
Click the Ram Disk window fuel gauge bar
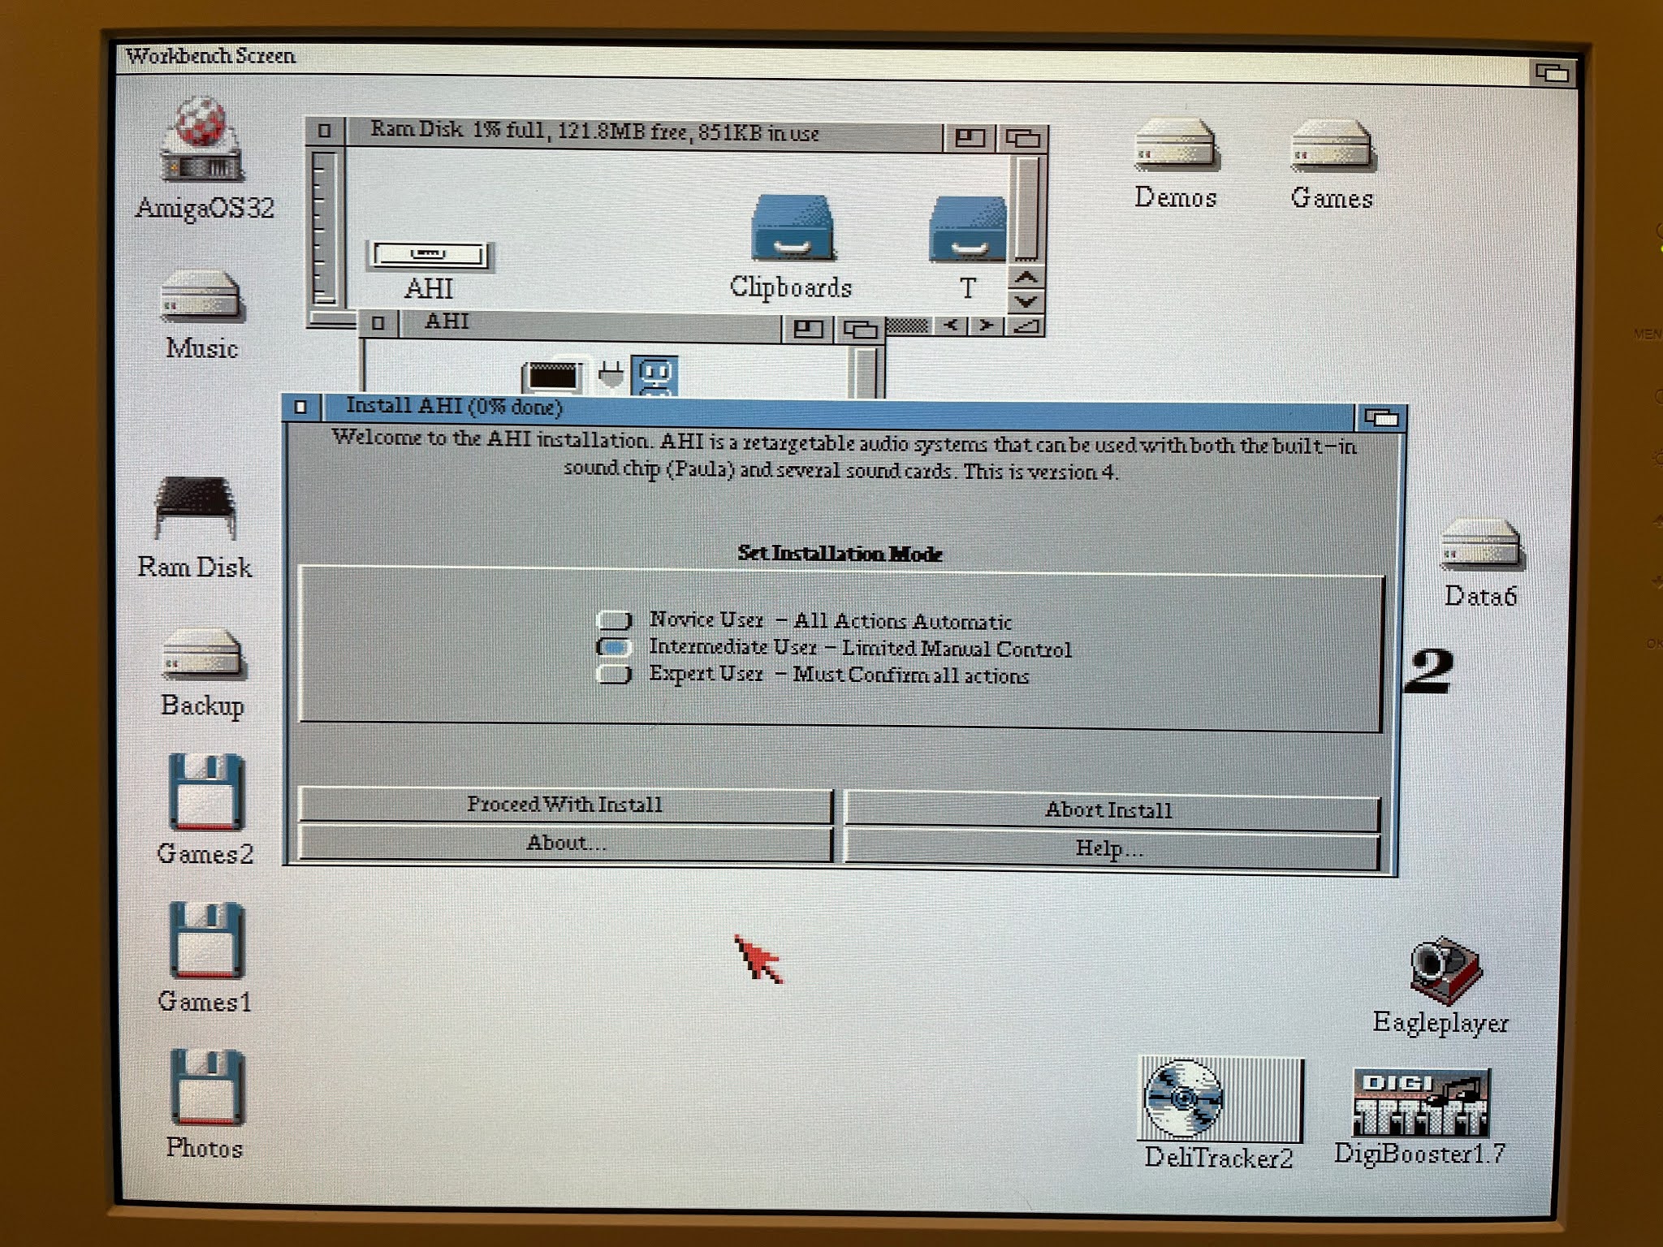click(323, 228)
